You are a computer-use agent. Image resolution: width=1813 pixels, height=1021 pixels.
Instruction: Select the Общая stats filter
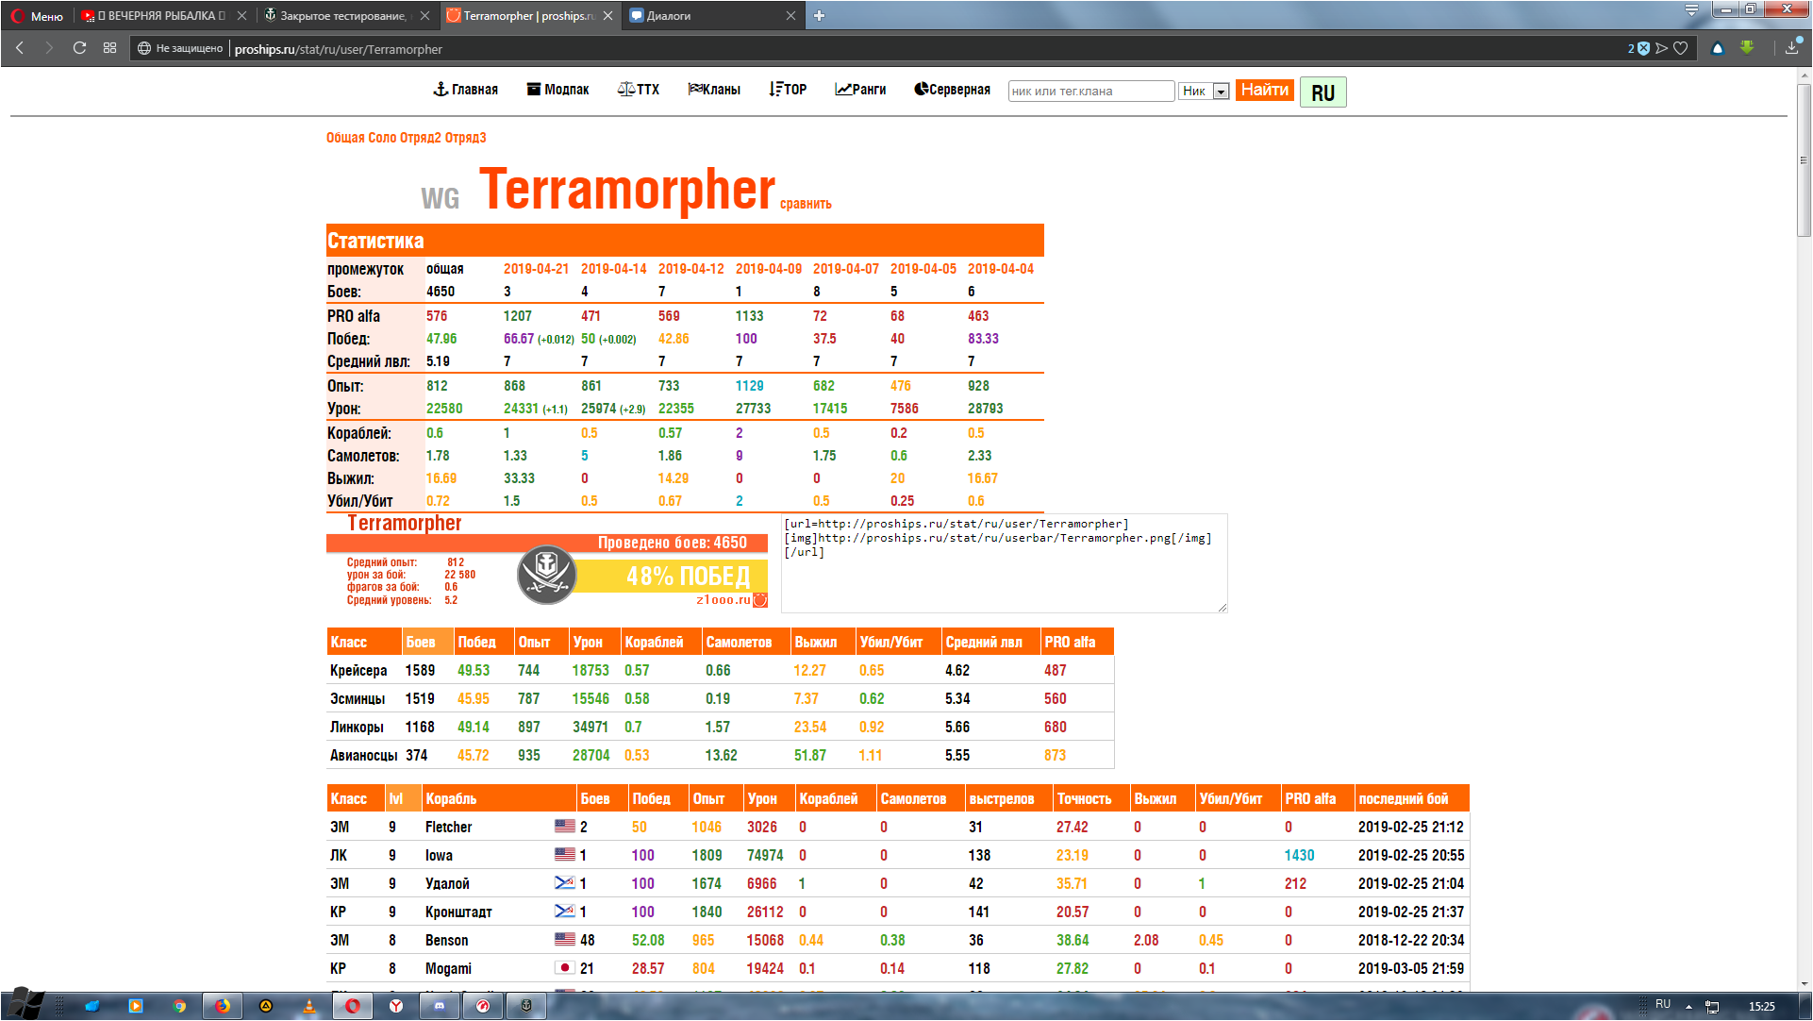[x=345, y=138]
